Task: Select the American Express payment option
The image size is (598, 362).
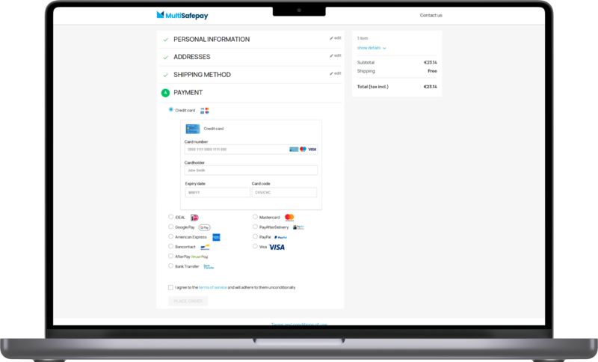Action: pyautogui.click(x=171, y=236)
